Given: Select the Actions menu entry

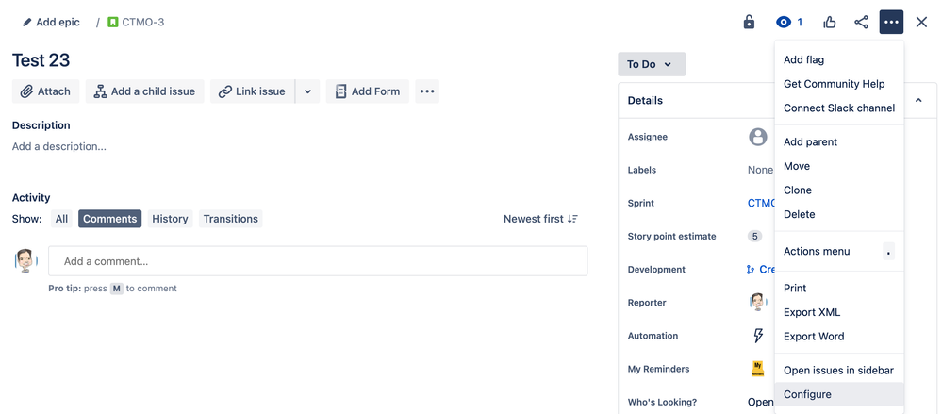Looking at the screenshot, I should (839, 251).
